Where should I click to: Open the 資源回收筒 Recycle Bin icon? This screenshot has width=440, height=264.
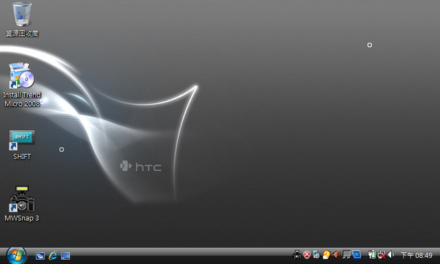[22, 19]
